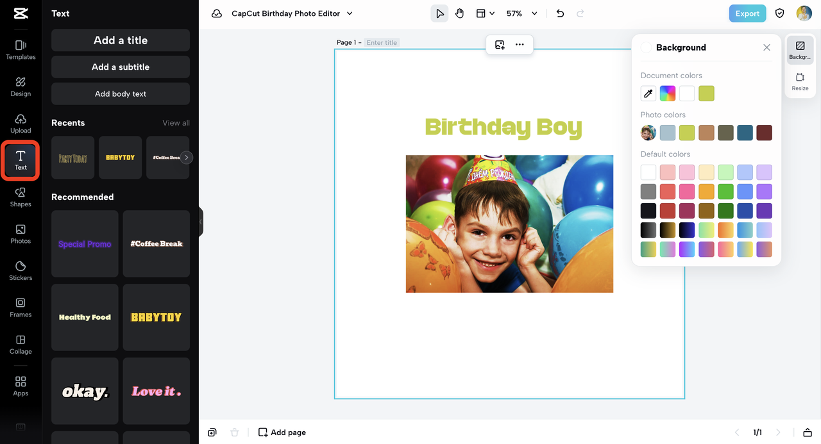Close the Background color panel
This screenshot has width=821, height=444.
point(766,47)
